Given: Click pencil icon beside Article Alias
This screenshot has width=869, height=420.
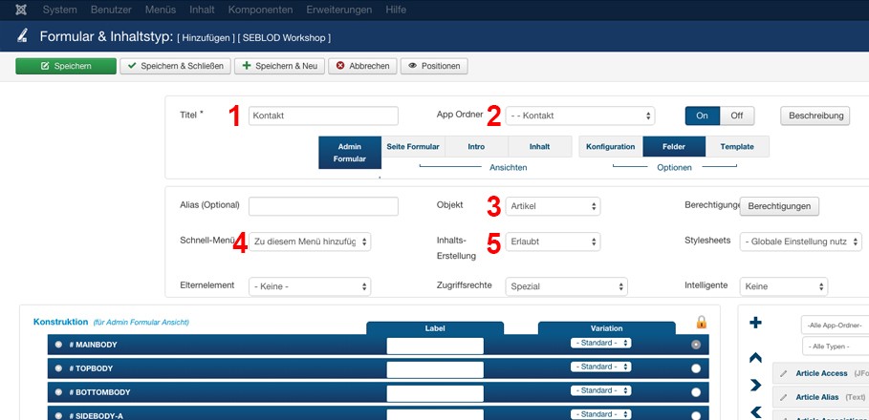Looking at the screenshot, I should click(x=783, y=397).
